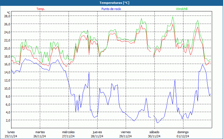Click the 'lunes' day label
Image resolution: width=223 pixels, height=139 pixels.
(x=11, y=132)
